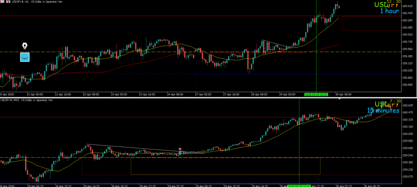Click the blue smile icon box

[x=25, y=57]
